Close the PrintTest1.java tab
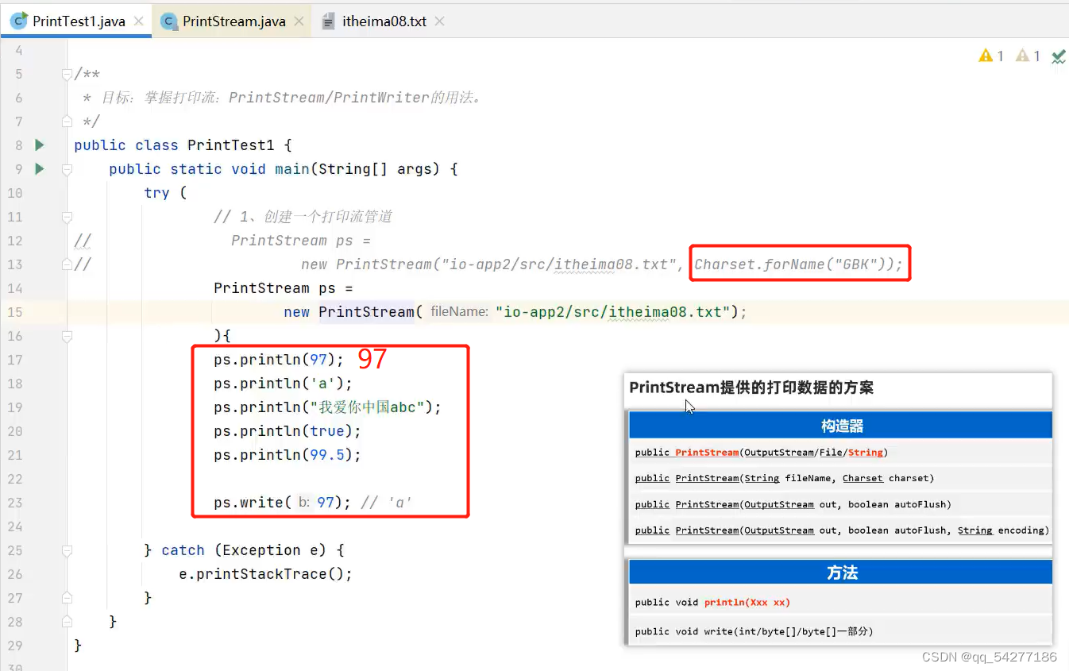1069x671 pixels. (x=141, y=21)
